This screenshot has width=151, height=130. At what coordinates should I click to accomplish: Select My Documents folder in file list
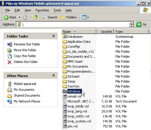(x=78, y=66)
